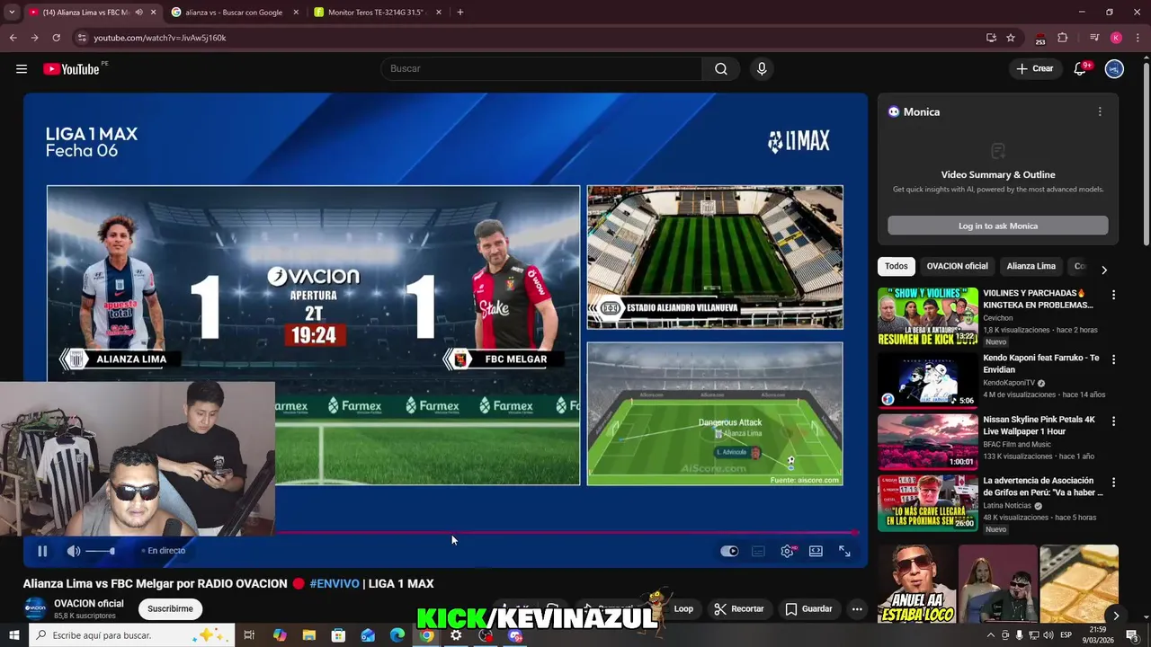This screenshot has width=1151, height=647.
Task: Click the address bar URL
Action: click(x=160, y=38)
